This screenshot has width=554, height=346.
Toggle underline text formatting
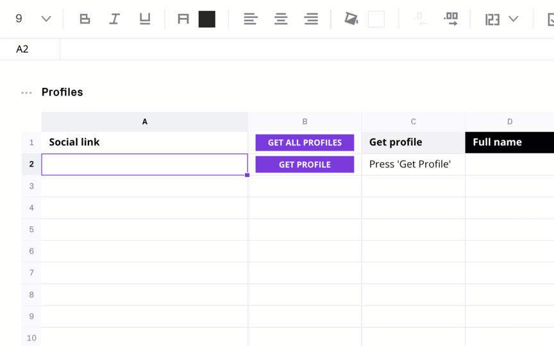(x=145, y=19)
